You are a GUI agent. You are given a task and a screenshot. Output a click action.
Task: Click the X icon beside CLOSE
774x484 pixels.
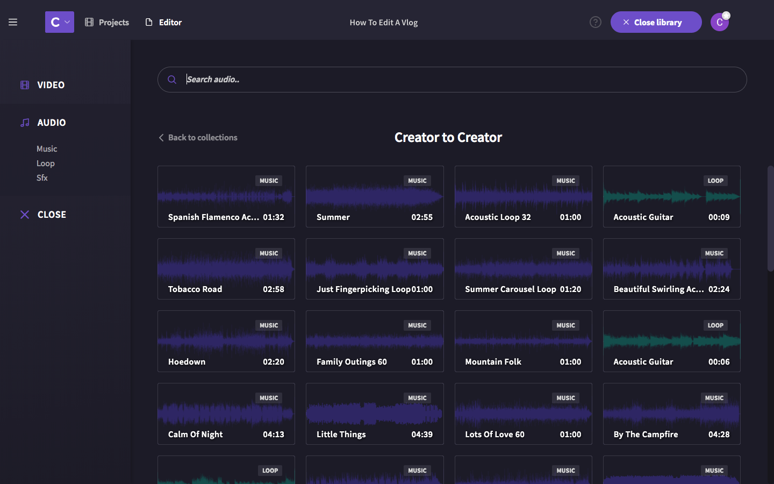click(x=25, y=215)
